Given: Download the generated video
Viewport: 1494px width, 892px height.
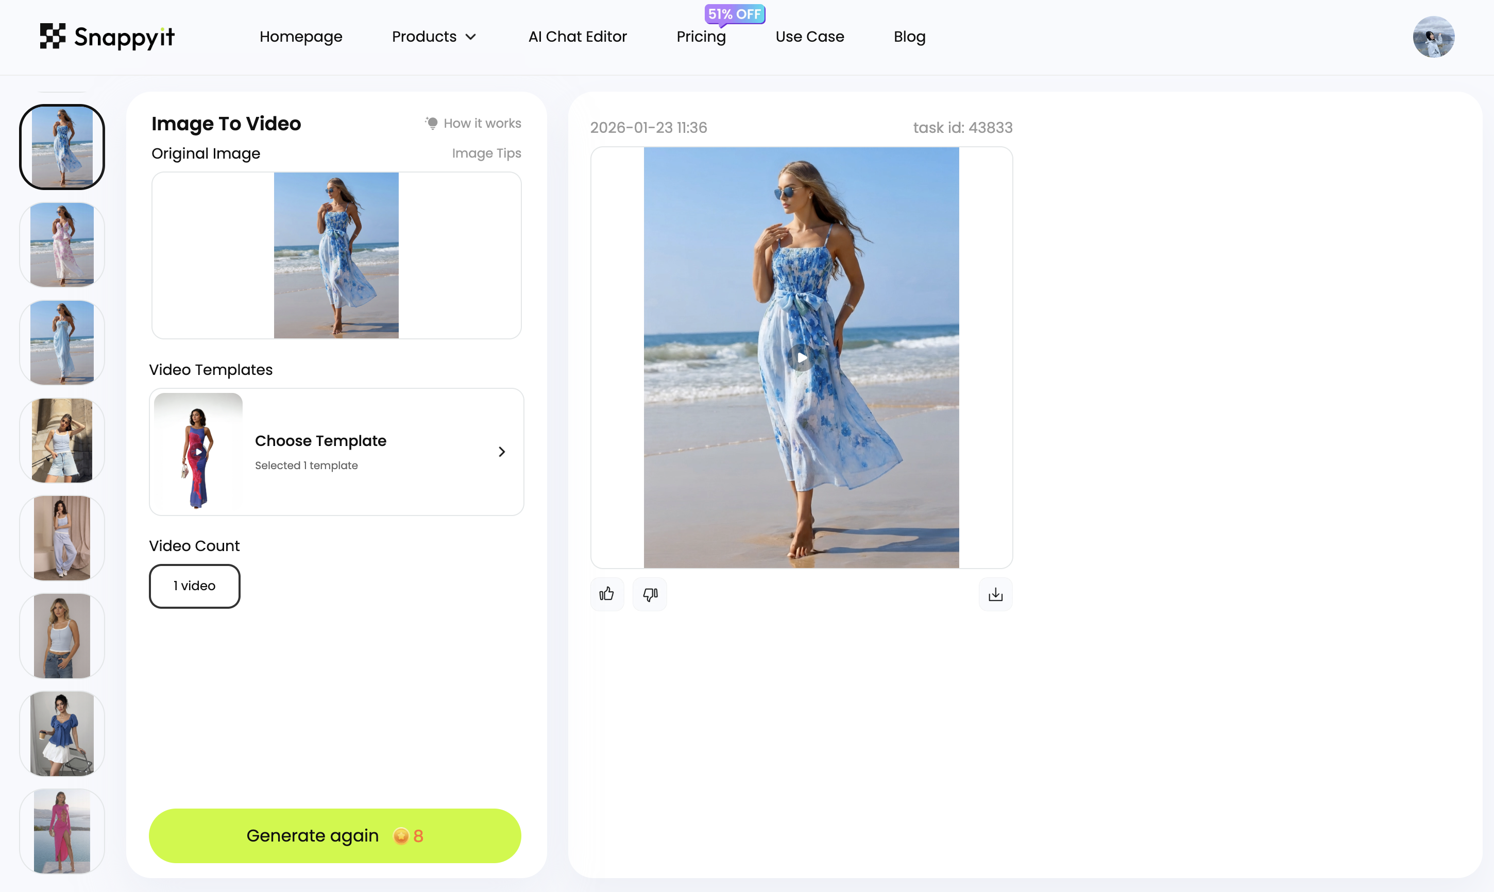Looking at the screenshot, I should click(x=996, y=594).
